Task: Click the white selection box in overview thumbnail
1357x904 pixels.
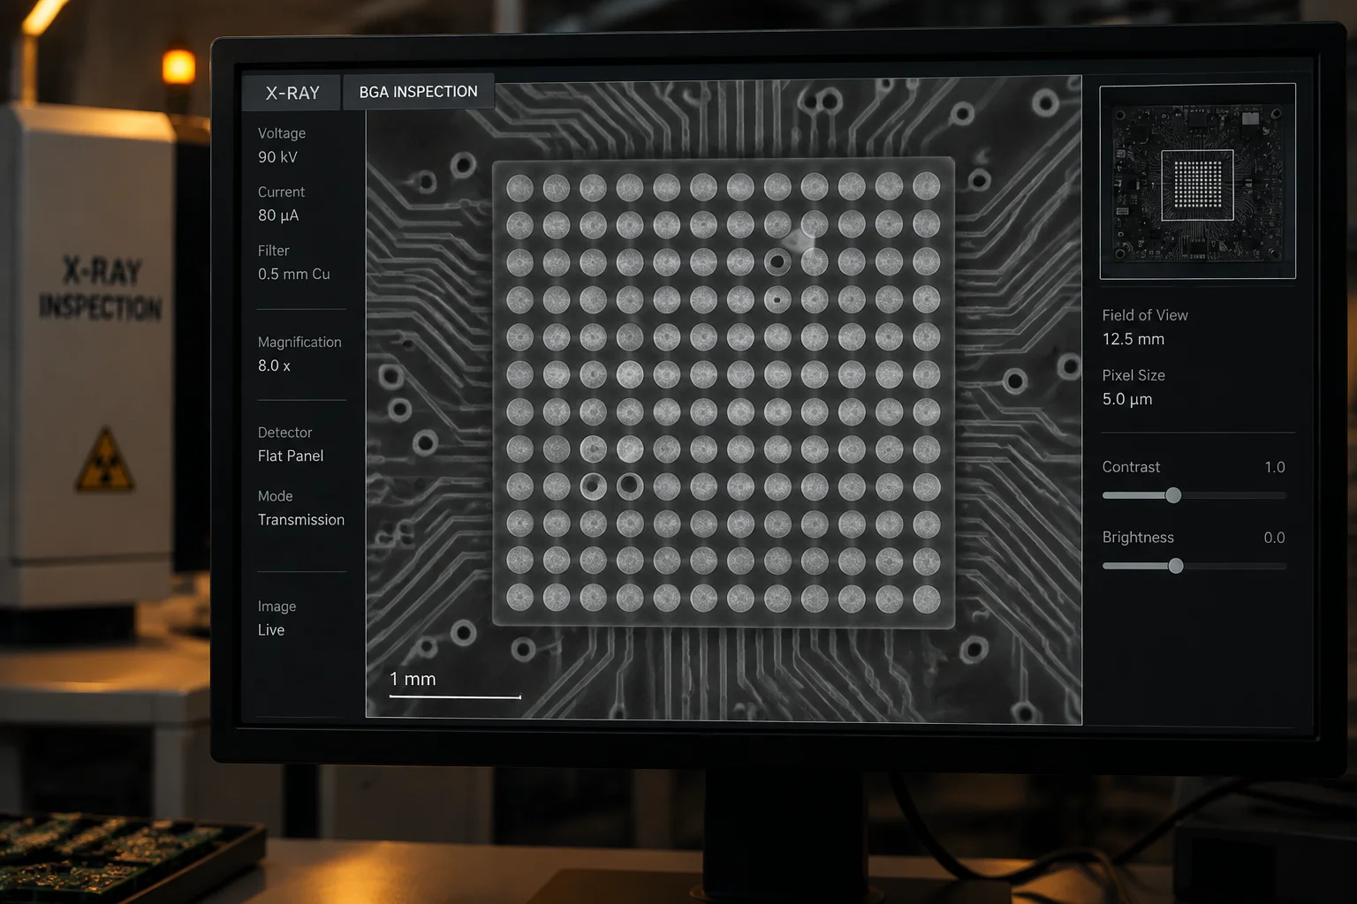Action: pos(1197,185)
